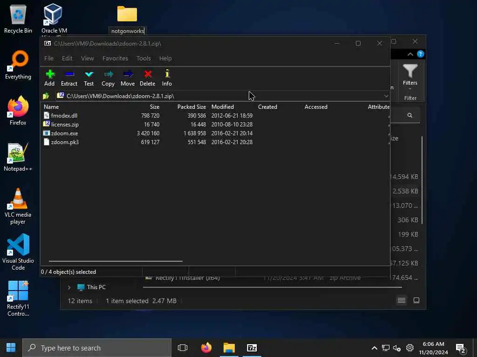Click the 798 720 size value
This screenshot has width=477, height=357.
[x=150, y=116]
